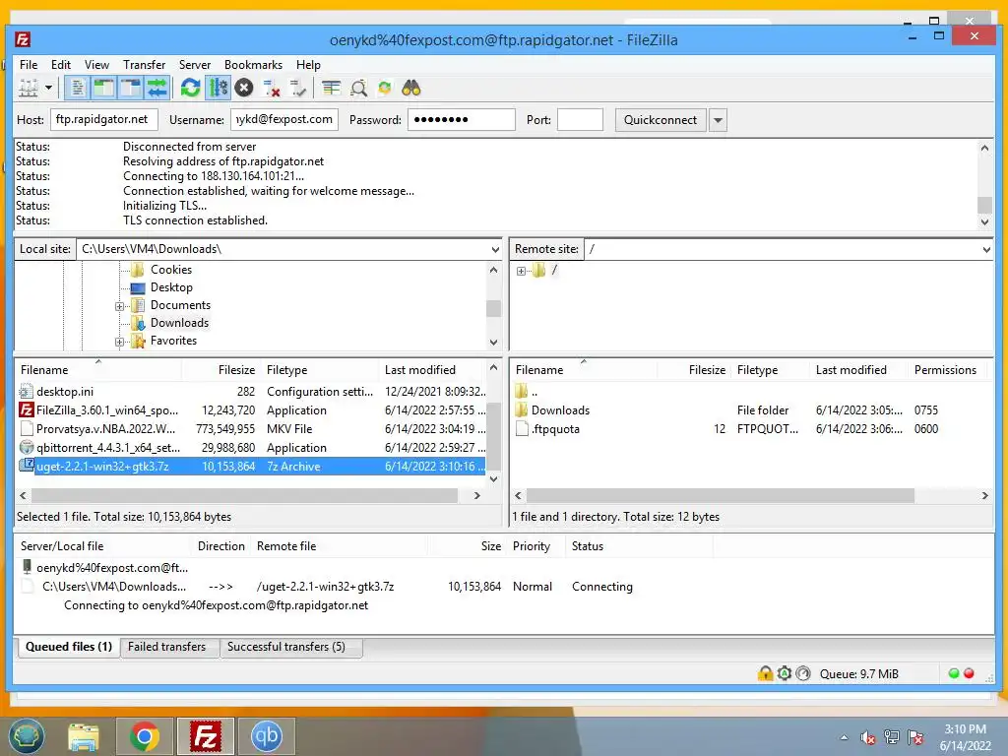Open the Remote site path dropdown
The width and height of the screenshot is (1008, 756).
[x=986, y=249]
